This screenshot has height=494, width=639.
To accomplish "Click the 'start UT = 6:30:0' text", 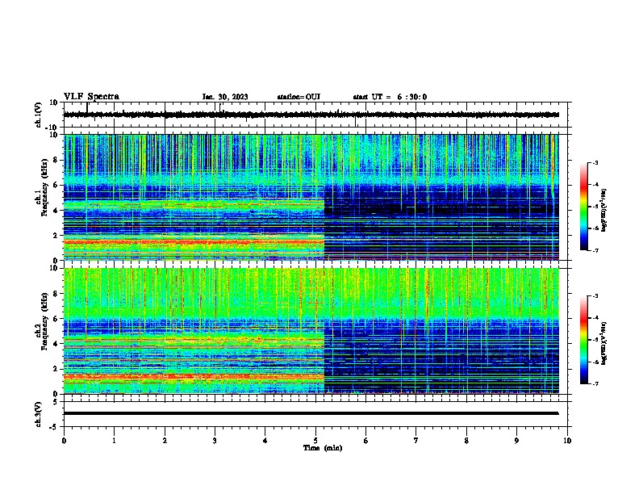I will coord(390,97).
